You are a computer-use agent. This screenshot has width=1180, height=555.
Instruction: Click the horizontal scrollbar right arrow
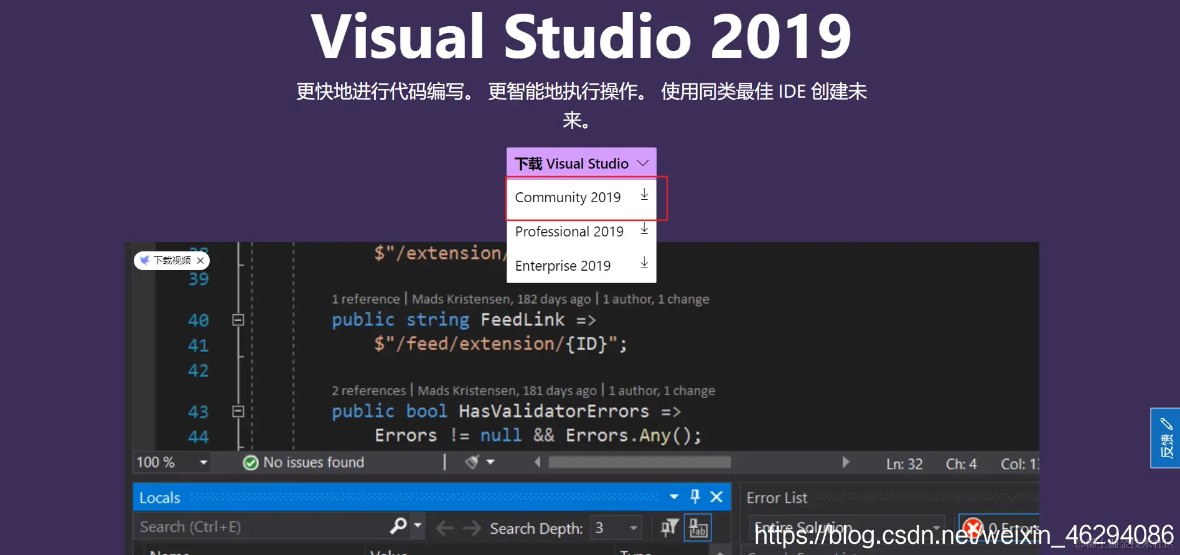(845, 462)
